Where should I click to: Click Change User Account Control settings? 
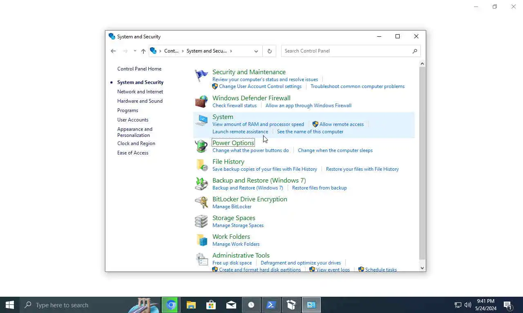coord(260,86)
